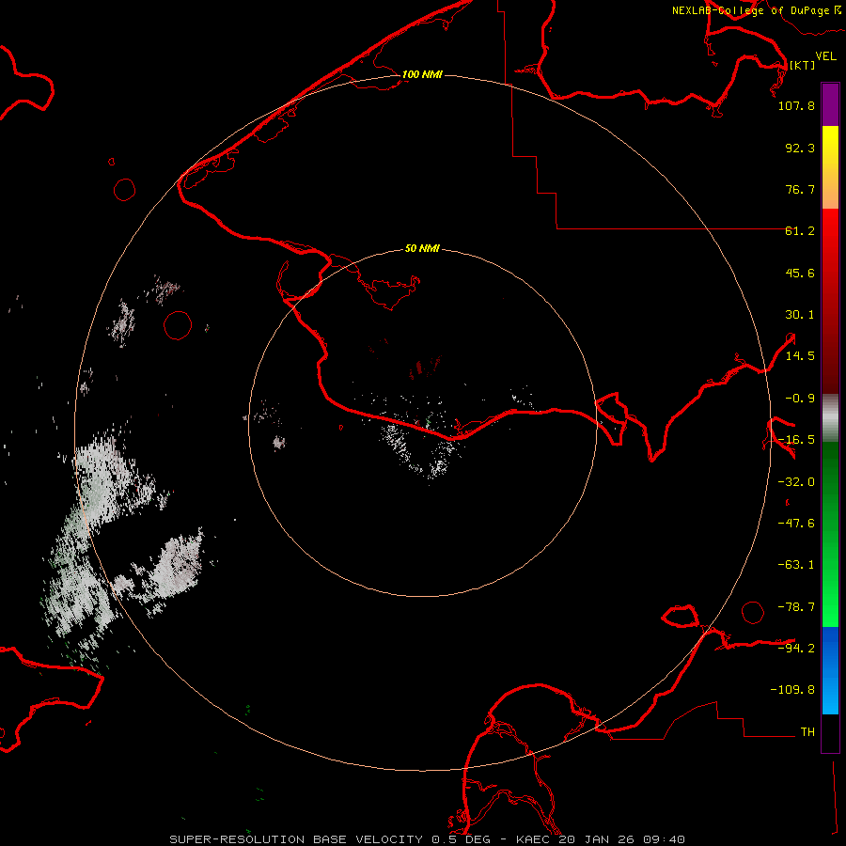Image resolution: width=846 pixels, height=846 pixels.
Task: Click the 76.7 velocity scale value
Action: point(800,189)
